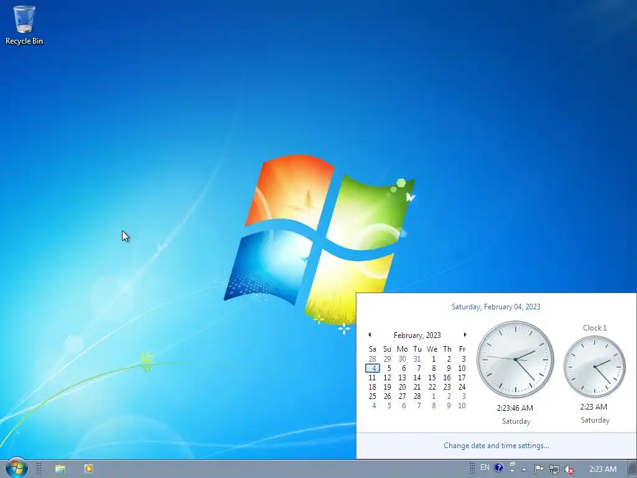
Task: Restore the language bar window button
Action: (x=513, y=464)
